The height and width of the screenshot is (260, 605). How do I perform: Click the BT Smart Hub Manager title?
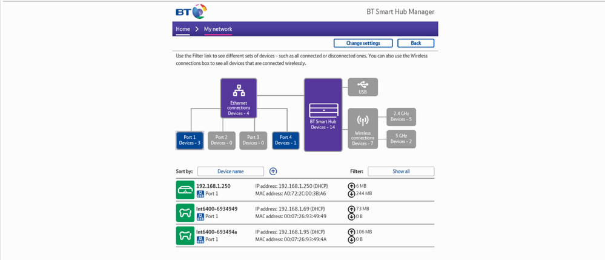(x=400, y=12)
